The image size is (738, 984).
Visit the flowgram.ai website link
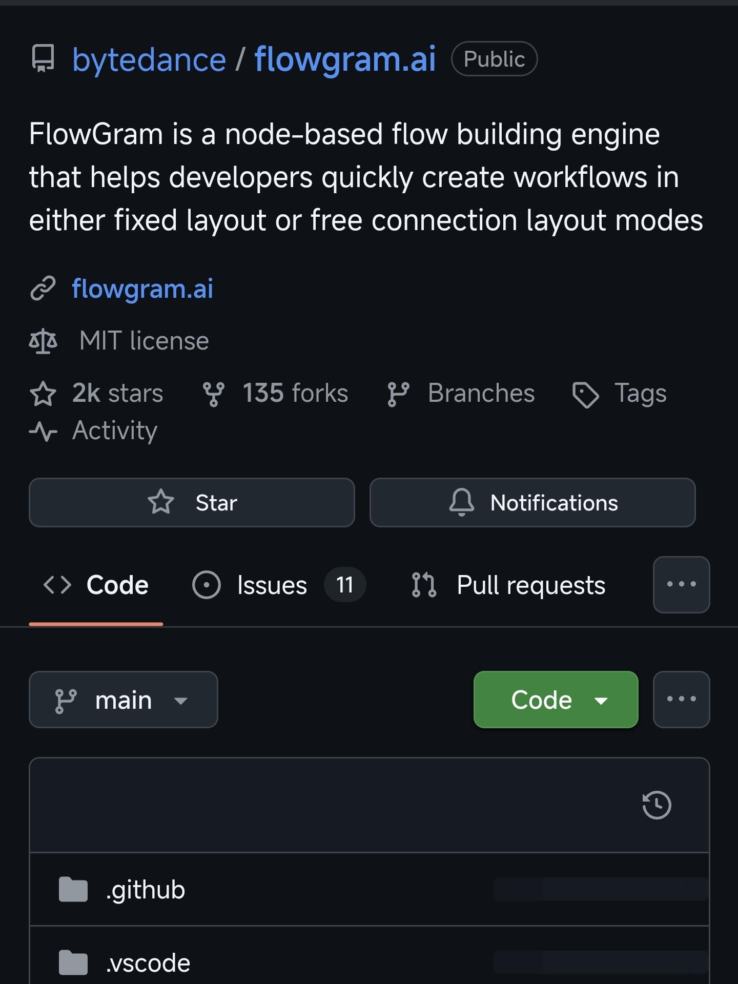click(142, 288)
